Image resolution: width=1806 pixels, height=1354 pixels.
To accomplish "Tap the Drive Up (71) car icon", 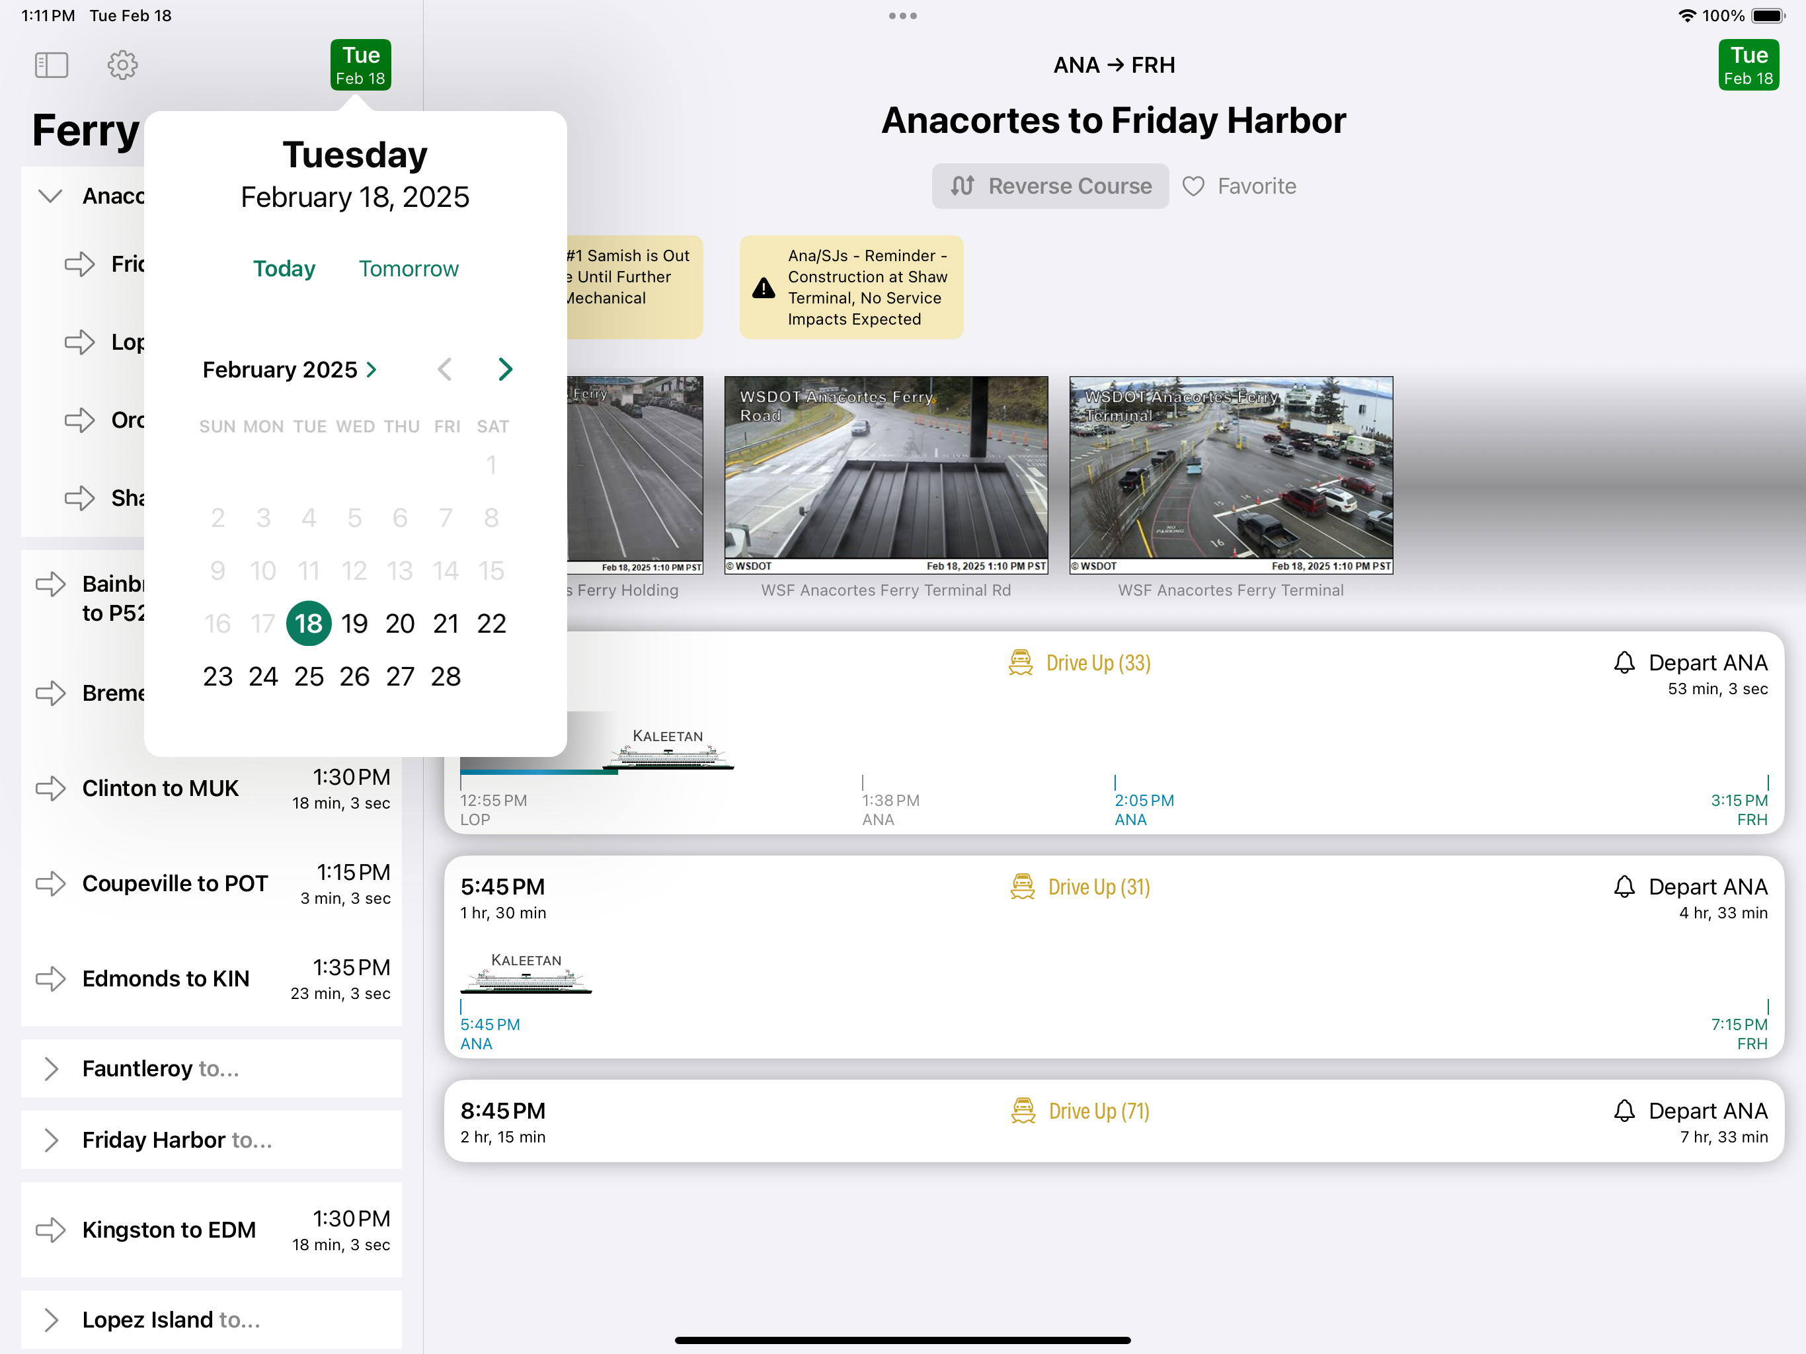I will point(1023,1111).
